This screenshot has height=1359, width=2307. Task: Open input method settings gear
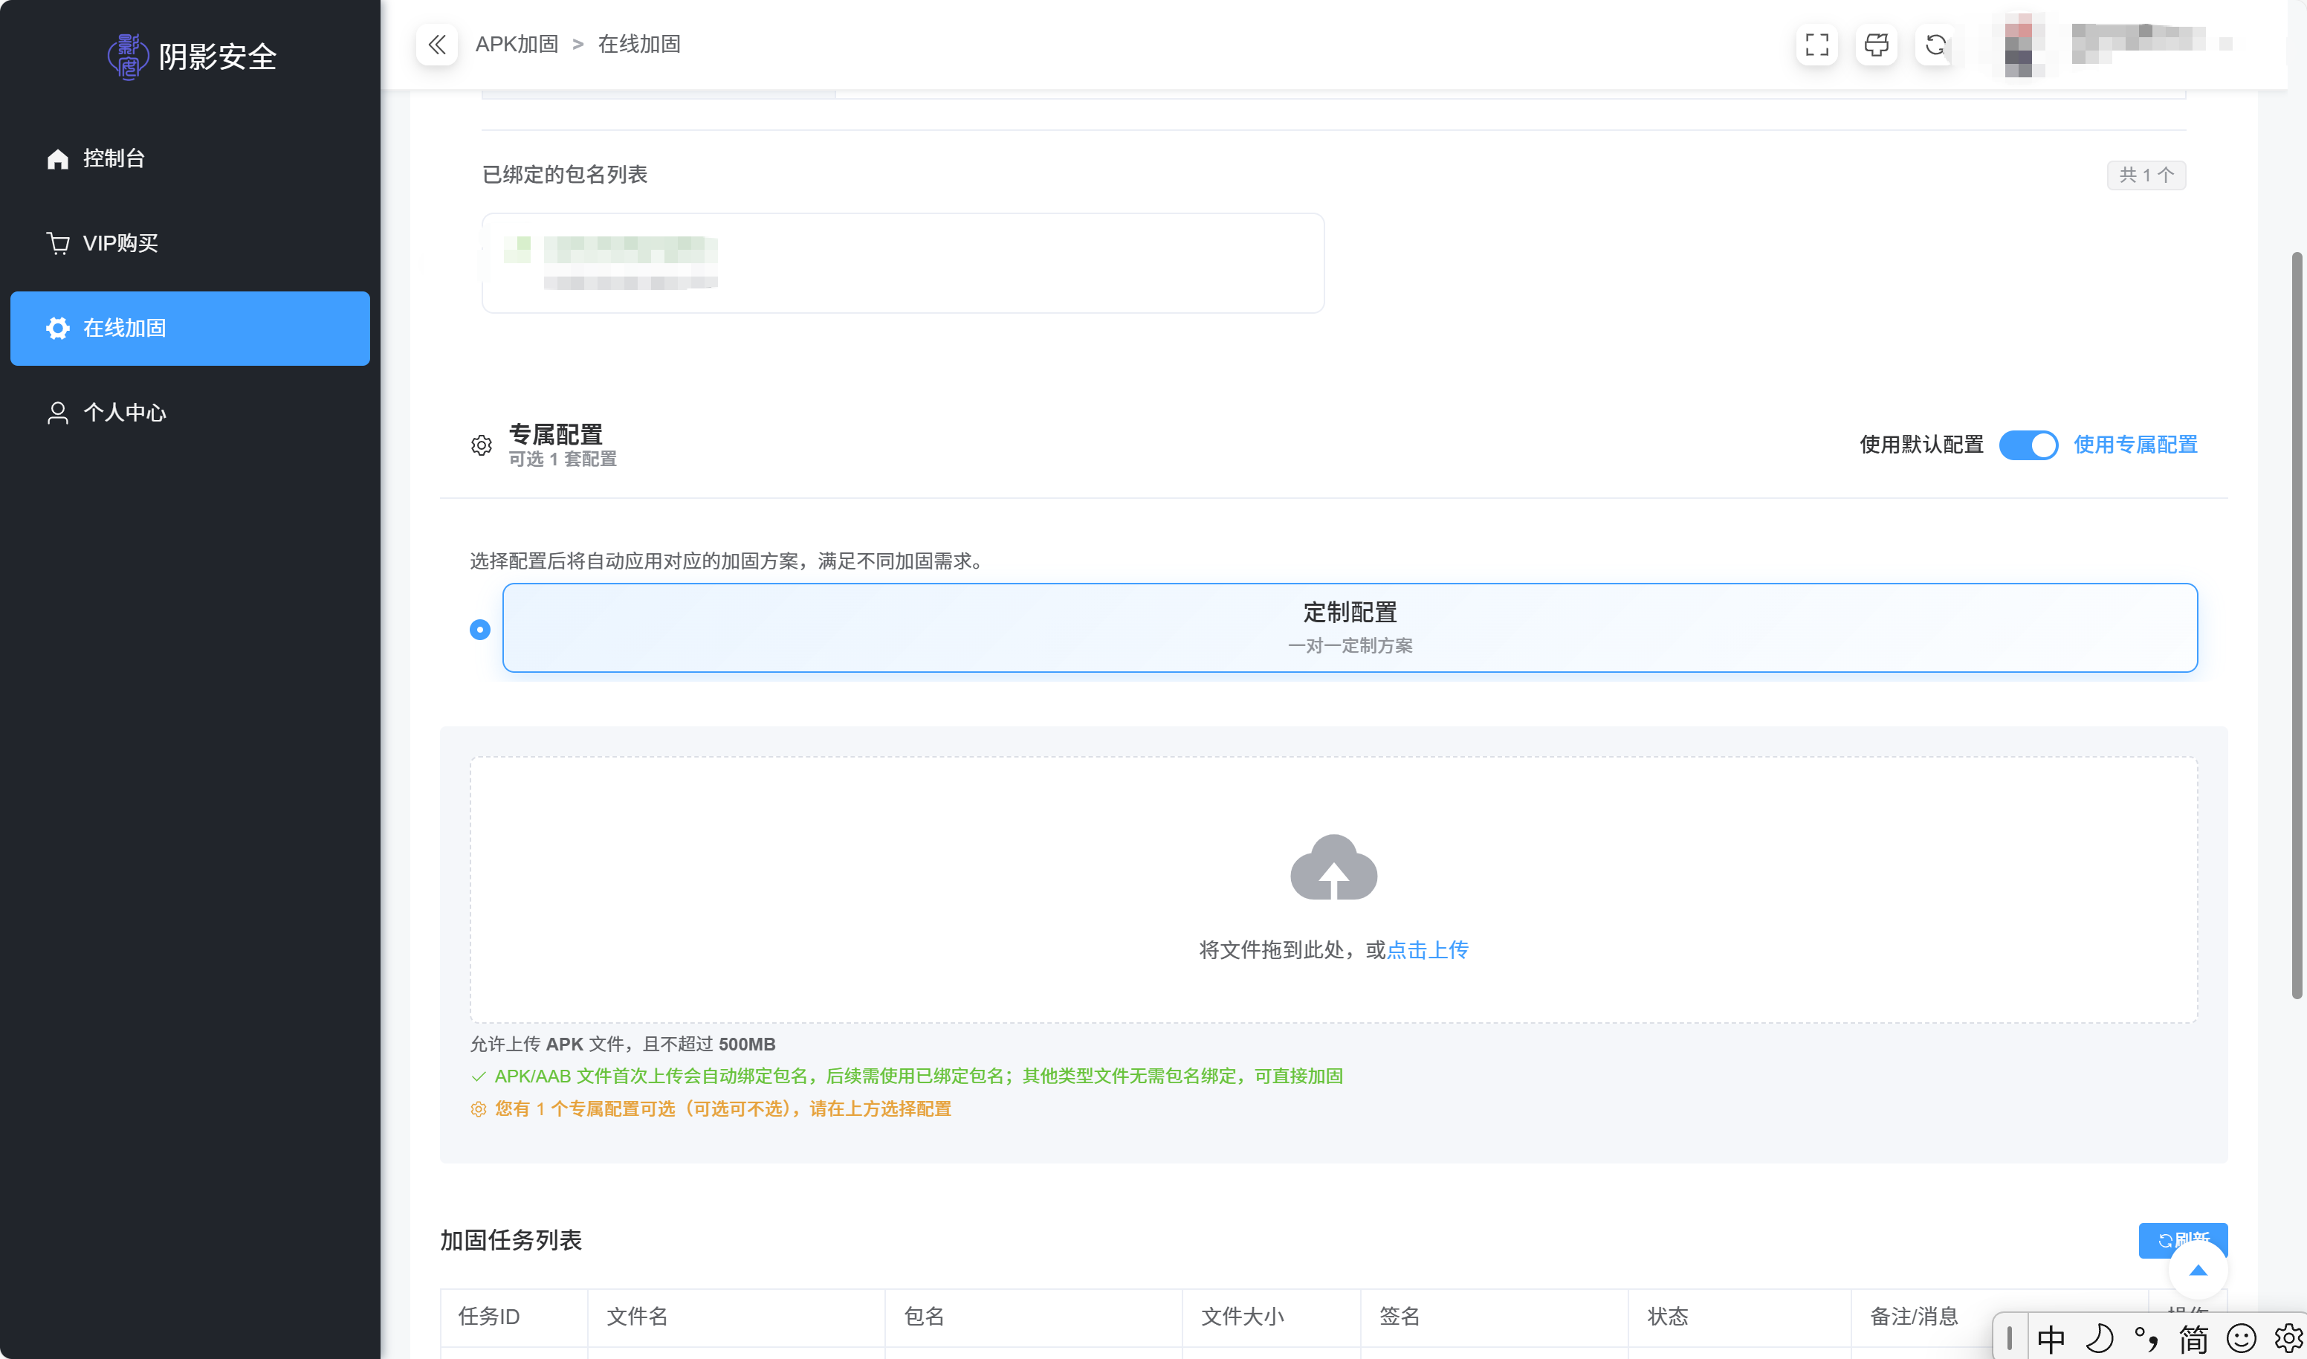(x=2288, y=1339)
